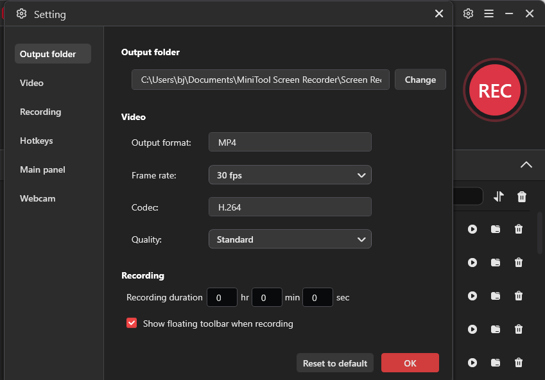545x380 pixels.
Task: Open the folder of the last visible recording
Action: [496, 363]
